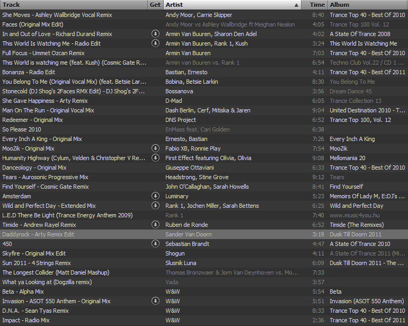The width and height of the screenshot is (408, 326).
Task: Click Get icon for Timide - Andrew Rayel Remix
Action: tap(155, 225)
